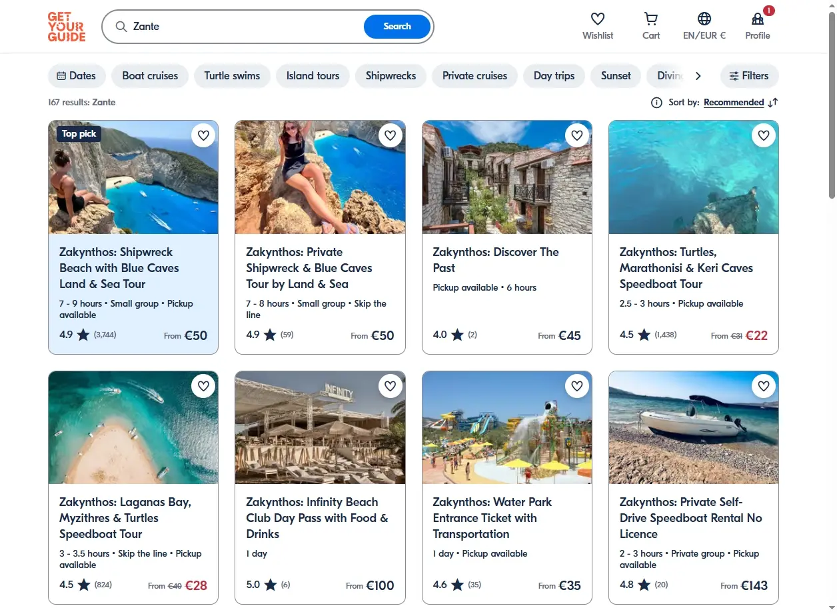The height and width of the screenshot is (614, 837).
Task: Open the Dates filter chip
Action: [77, 76]
